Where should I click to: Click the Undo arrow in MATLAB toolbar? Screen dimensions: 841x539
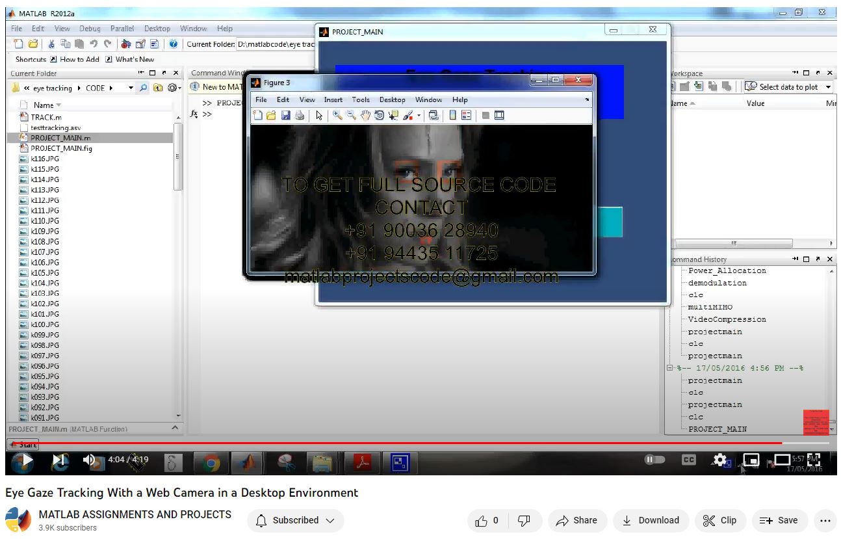[94, 44]
